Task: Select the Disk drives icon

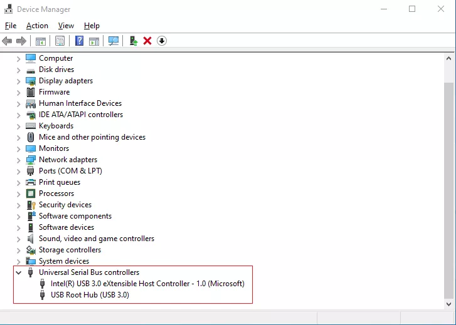Action: pos(31,70)
